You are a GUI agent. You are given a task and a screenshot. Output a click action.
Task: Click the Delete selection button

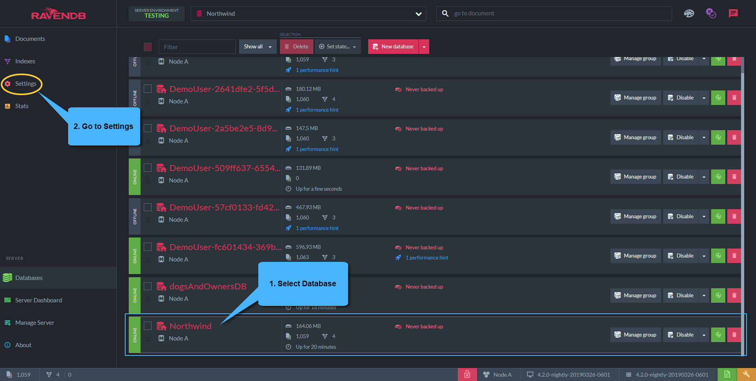point(297,46)
